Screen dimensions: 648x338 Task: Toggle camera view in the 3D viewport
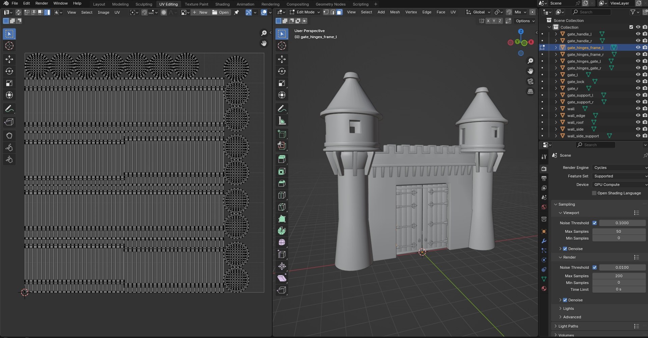[x=531, y=81]
